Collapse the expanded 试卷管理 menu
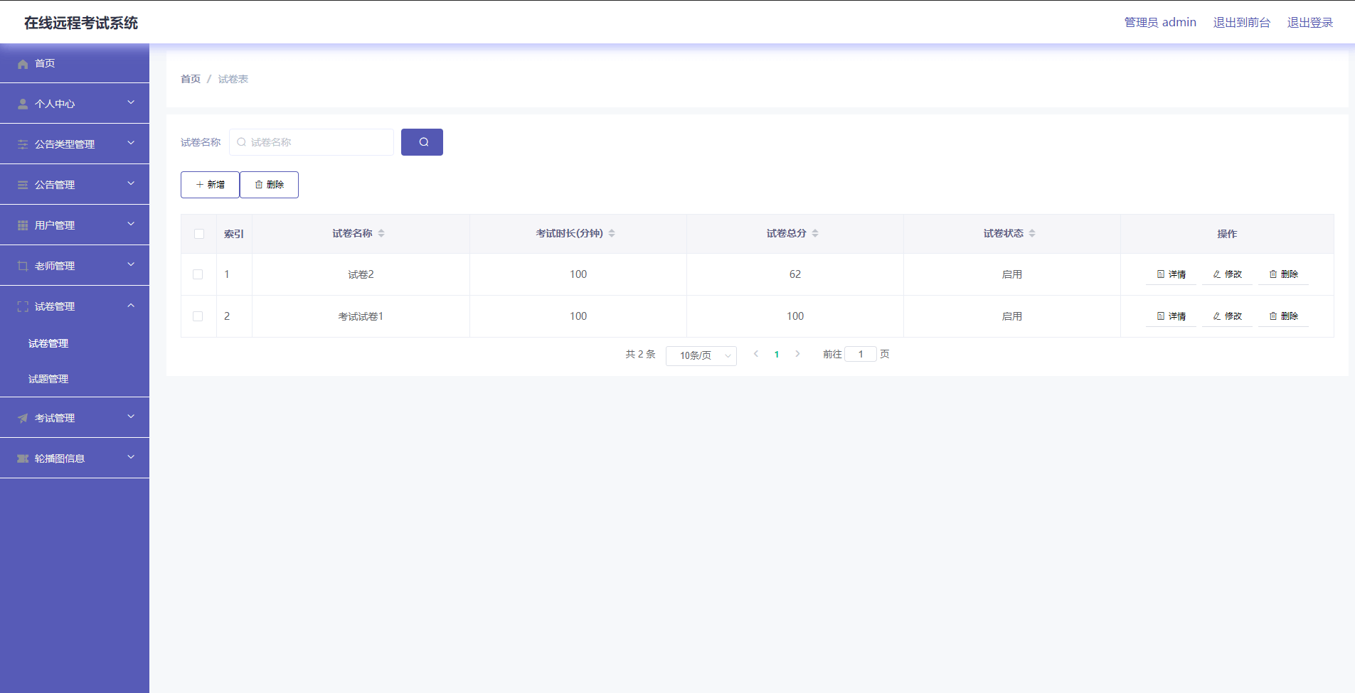1355x693 pixels. click(x=75, y=306)
